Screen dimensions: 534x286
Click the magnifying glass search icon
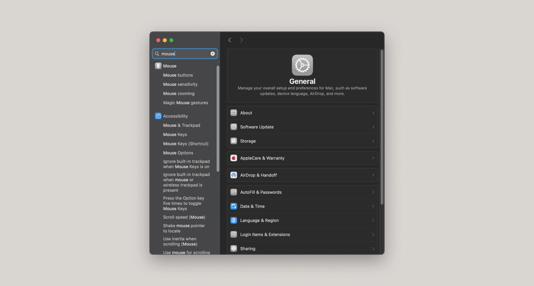click(x=157, y=54)
